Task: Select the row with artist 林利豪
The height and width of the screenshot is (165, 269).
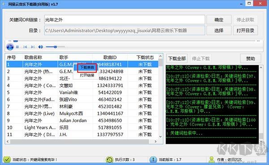Action: pyautogui.click(x=82, y=107)
